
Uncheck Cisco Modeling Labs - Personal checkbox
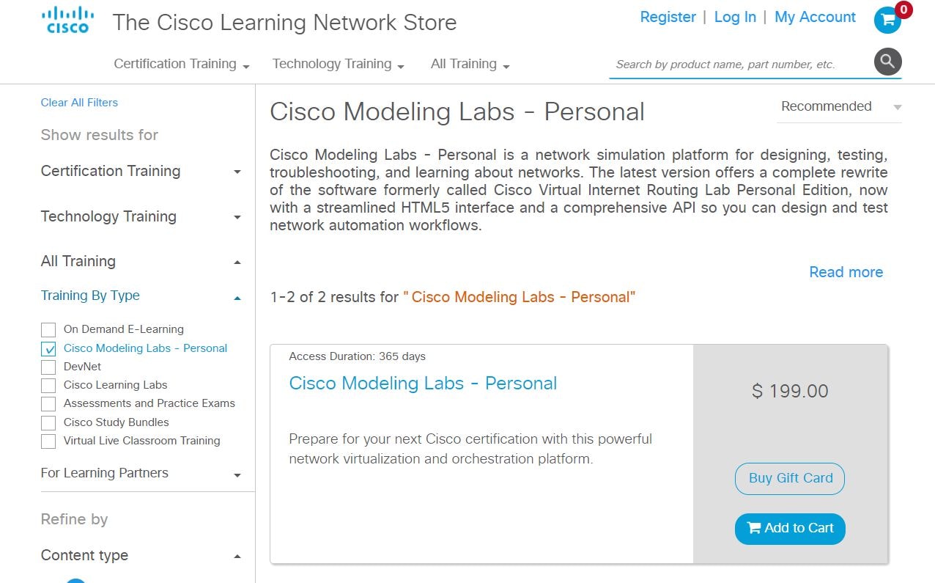coord(48,349)
